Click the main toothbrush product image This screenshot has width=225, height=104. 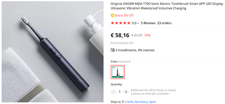53,52
